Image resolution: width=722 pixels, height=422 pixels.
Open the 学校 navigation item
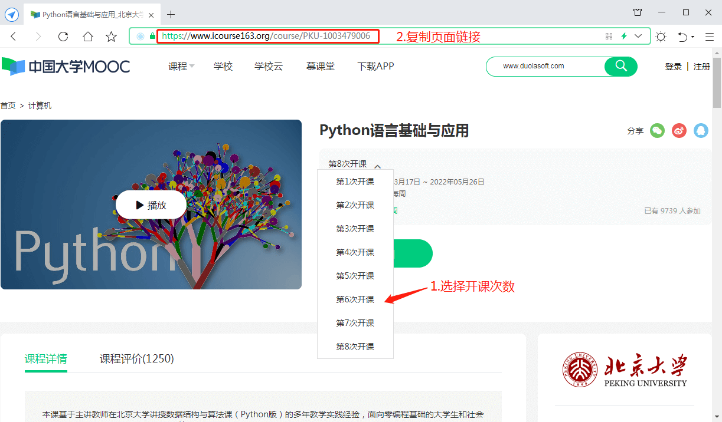tap(223, 67)
